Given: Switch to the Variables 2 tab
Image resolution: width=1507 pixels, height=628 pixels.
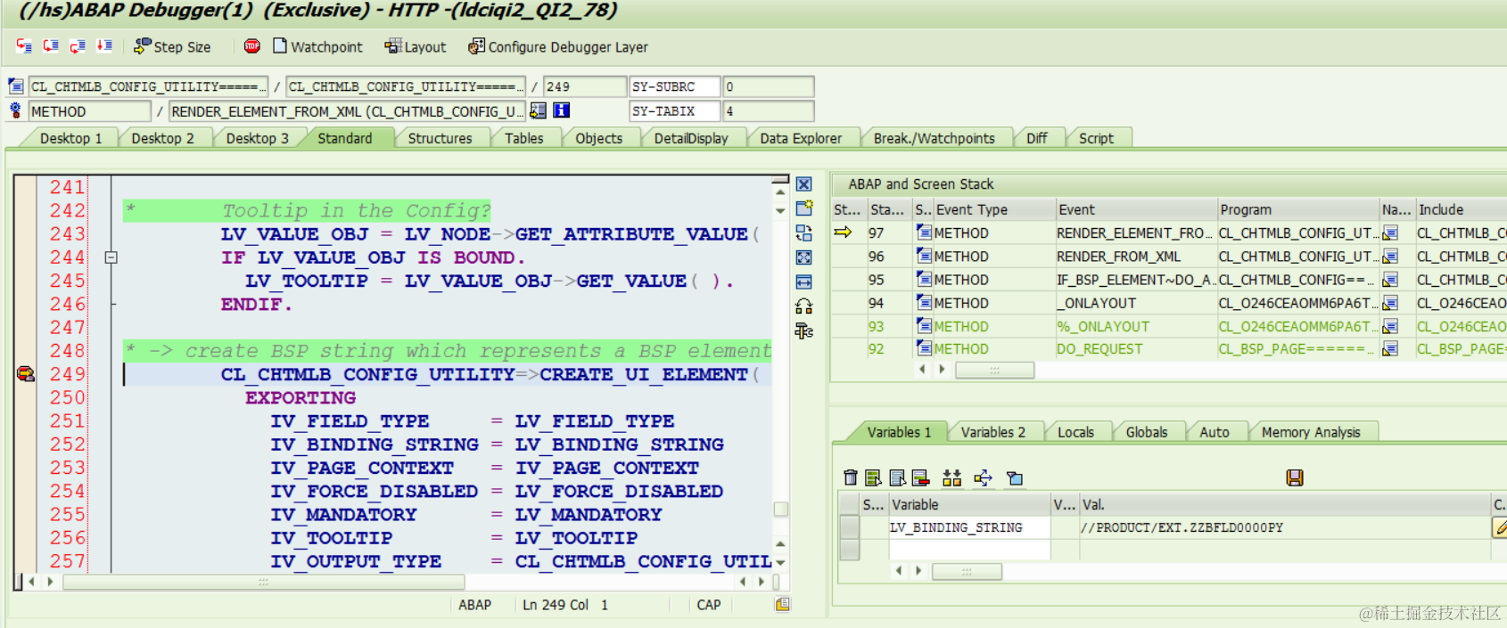Looking at the screenshot, I should [x=992, y=432].
